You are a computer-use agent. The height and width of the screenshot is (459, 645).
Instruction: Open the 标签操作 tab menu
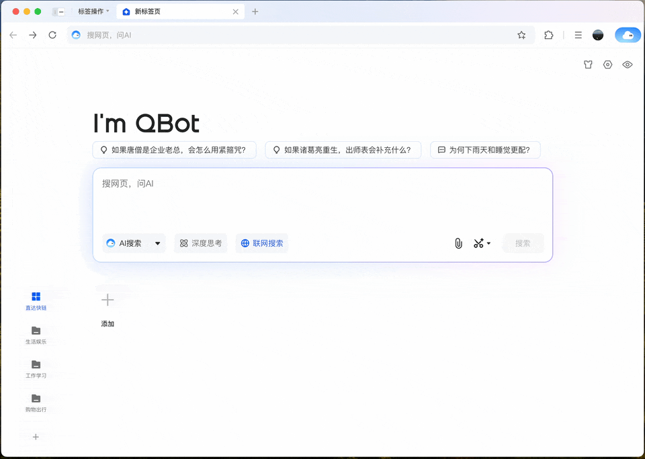point(92,11)
